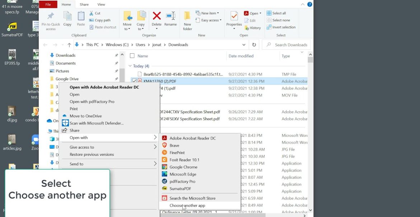Choose Copy path in Clipboard group
The width and height of the screenshot is (420, 217).
click(x=100, y=20)
